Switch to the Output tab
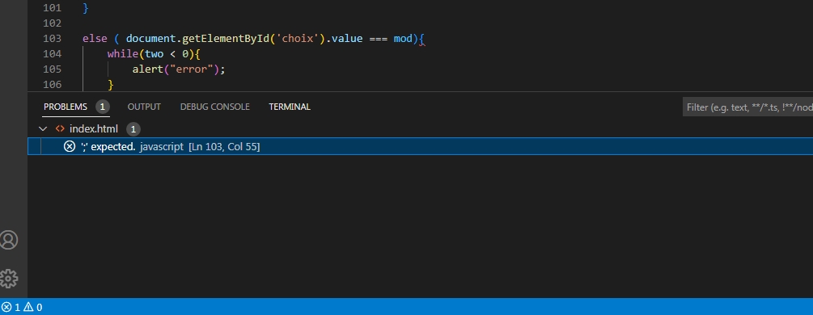The height and width of the screenshot is (315, 813). 144,107
